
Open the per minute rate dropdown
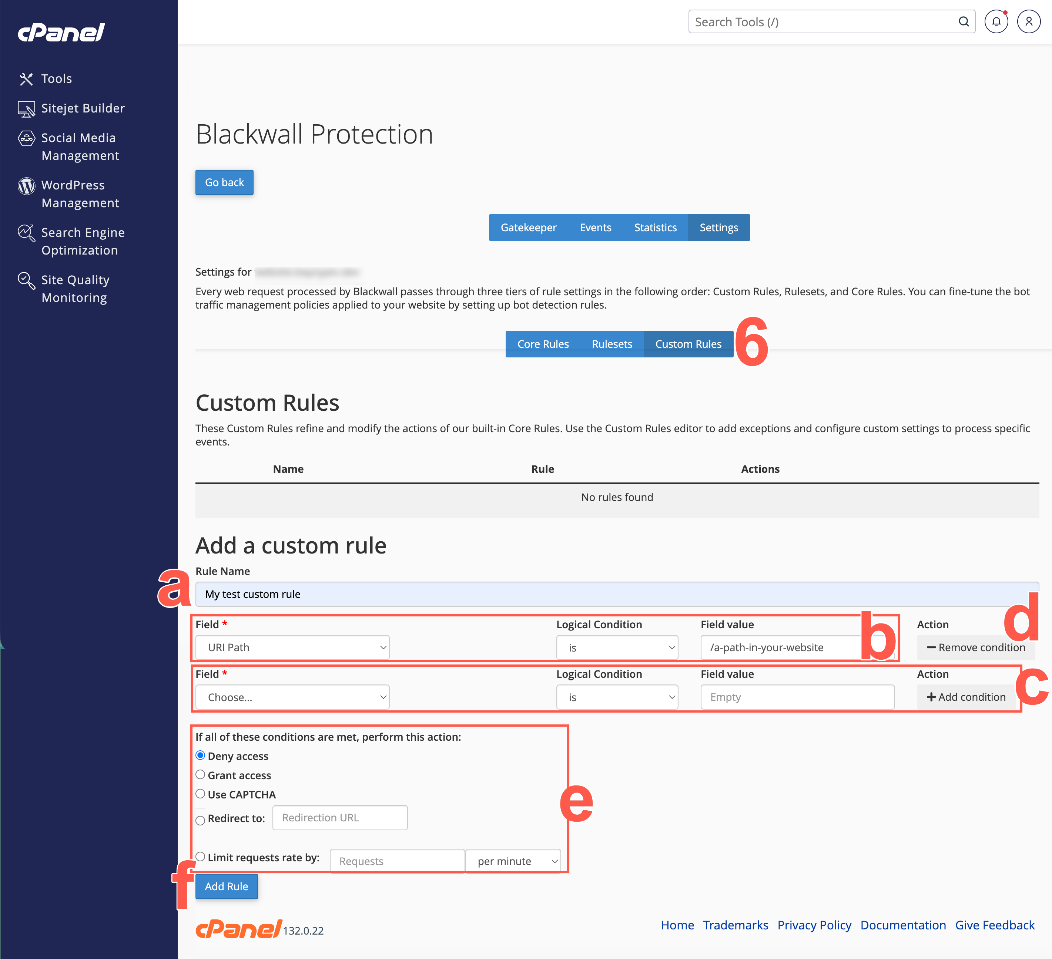point(513,861)
